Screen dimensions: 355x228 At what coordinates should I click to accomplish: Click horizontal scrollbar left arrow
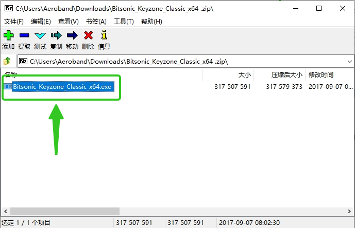pyautogui.click(x=6, y=211)
